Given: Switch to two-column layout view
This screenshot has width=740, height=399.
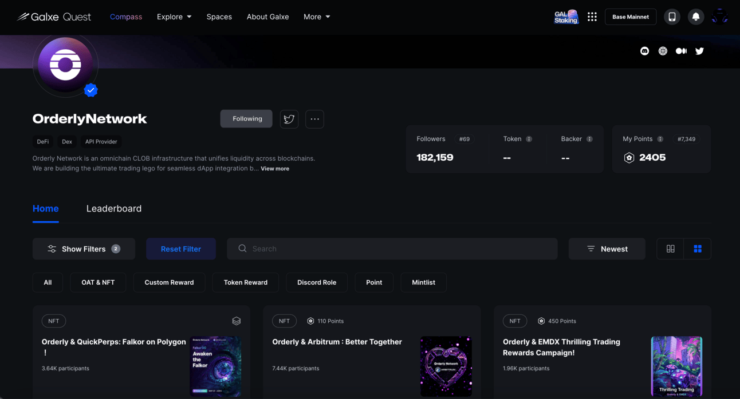Looking at the screenshot, I should 670,249.
